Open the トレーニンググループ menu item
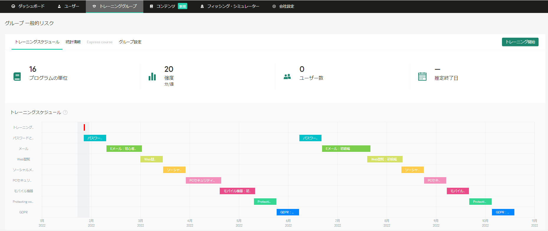 (114, 6)
